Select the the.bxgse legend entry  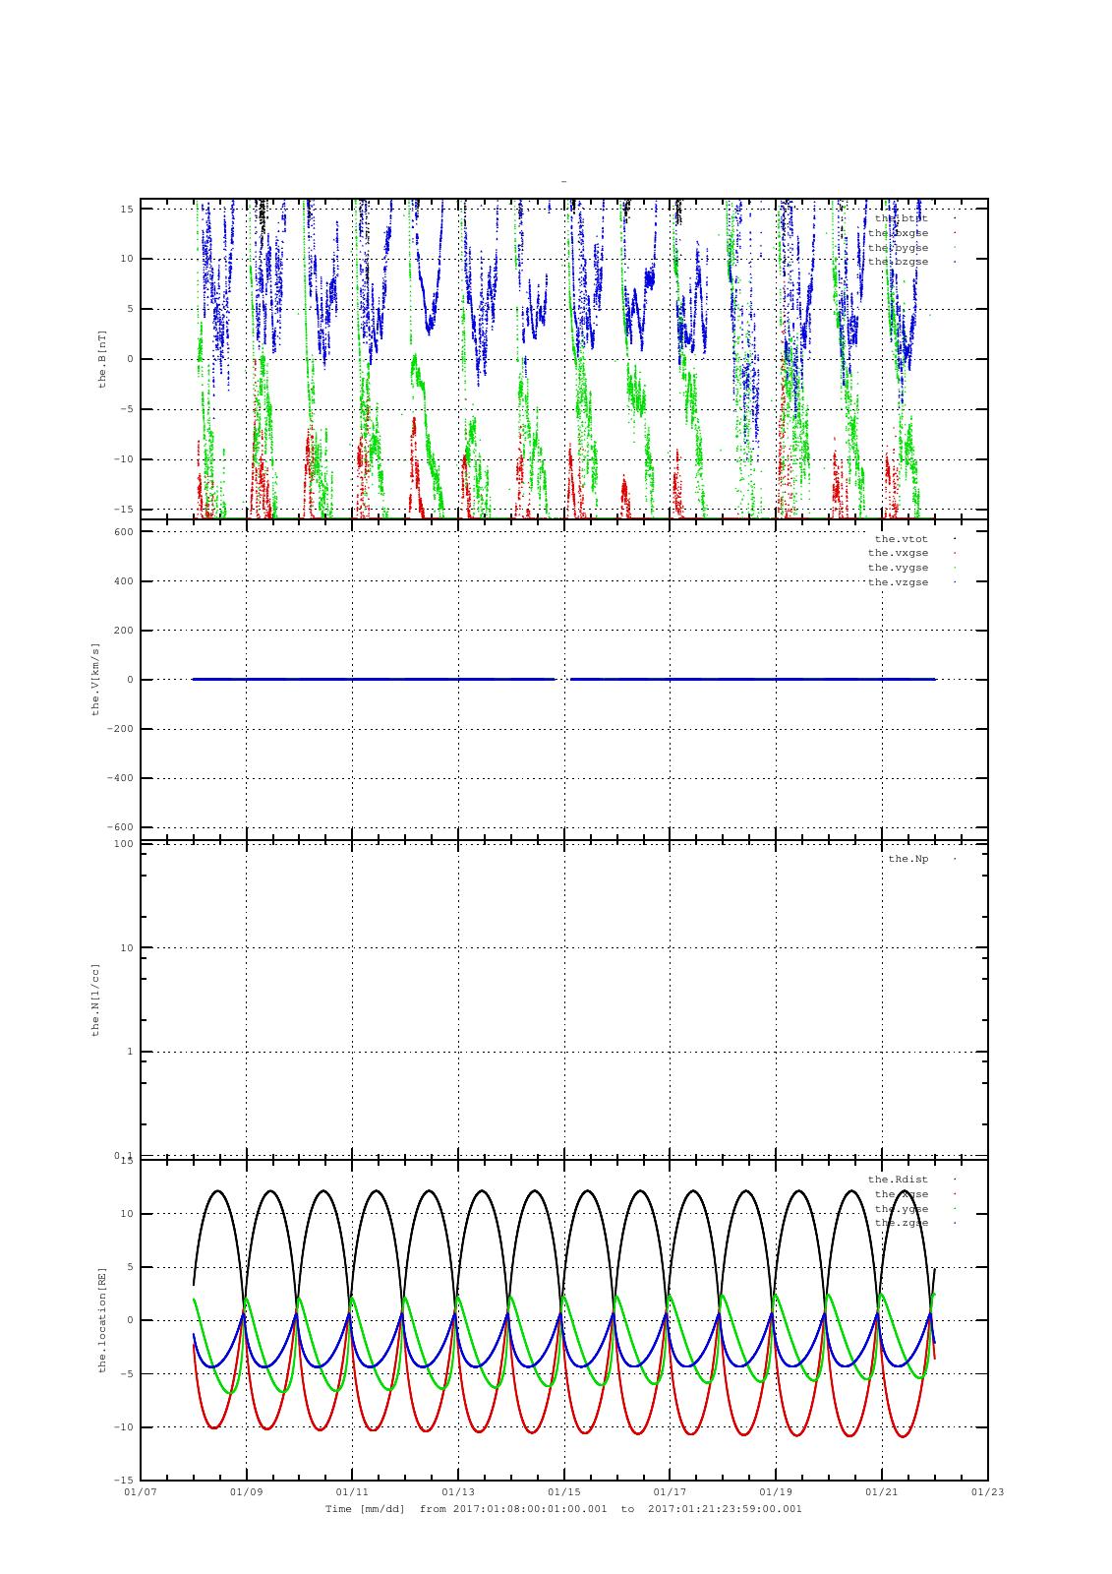click(x=898, y=233)
